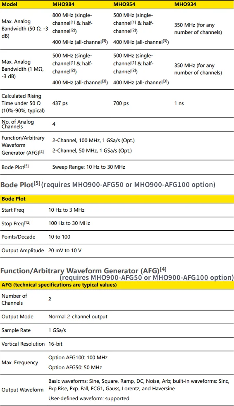
Task: Click the MHO984 model column header
Action: pyautogui.click(x=63, y=5)
